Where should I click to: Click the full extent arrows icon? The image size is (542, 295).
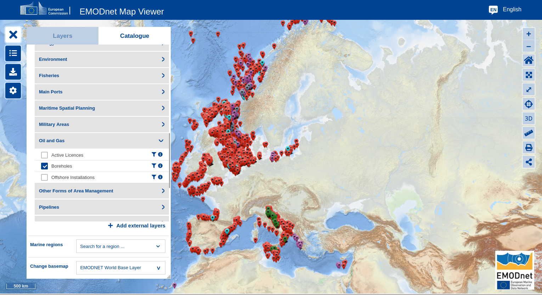[529, 75]
